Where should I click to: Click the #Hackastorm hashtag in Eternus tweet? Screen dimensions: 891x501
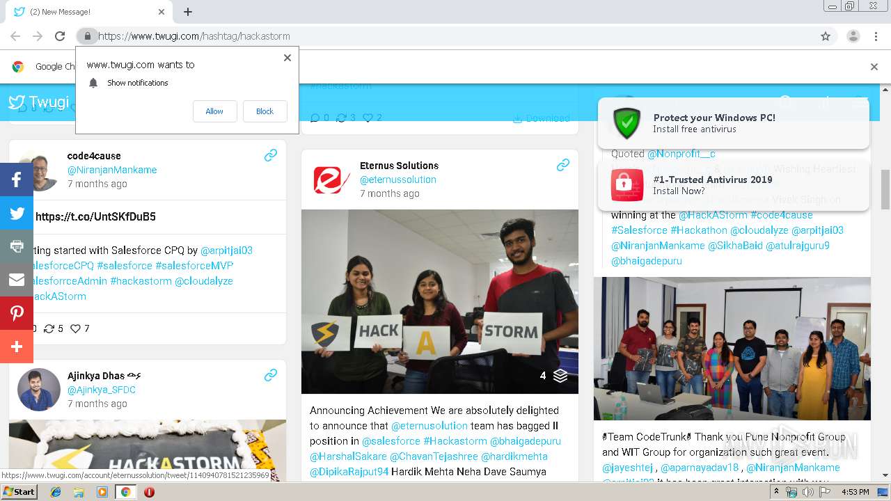455,441
